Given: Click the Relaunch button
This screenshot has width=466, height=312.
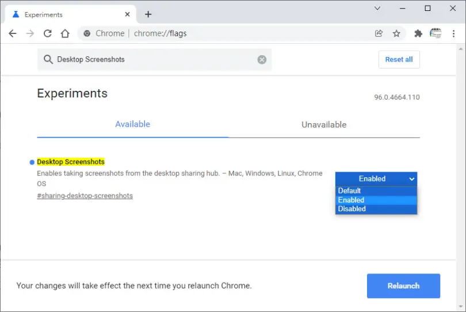Looking at the screenshot, I should (403, 286).
